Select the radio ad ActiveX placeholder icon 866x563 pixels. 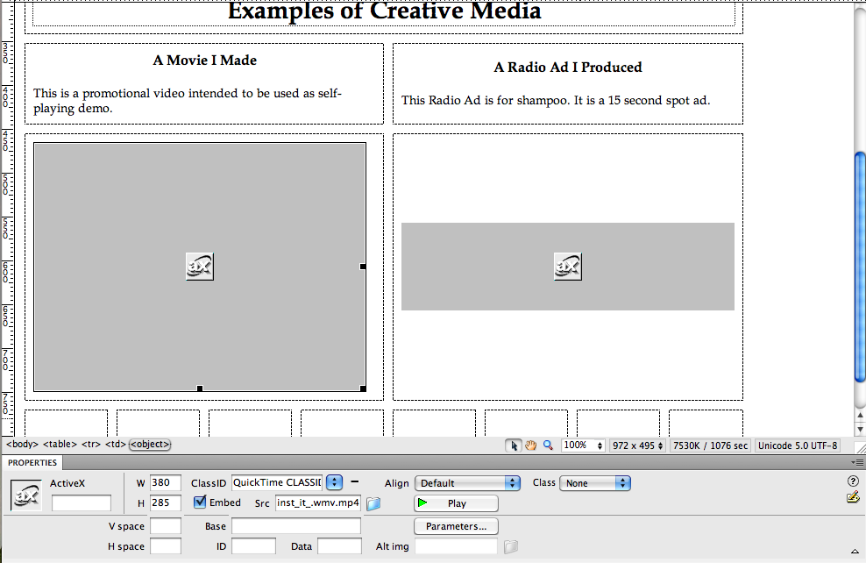click(x=568, y=266)
